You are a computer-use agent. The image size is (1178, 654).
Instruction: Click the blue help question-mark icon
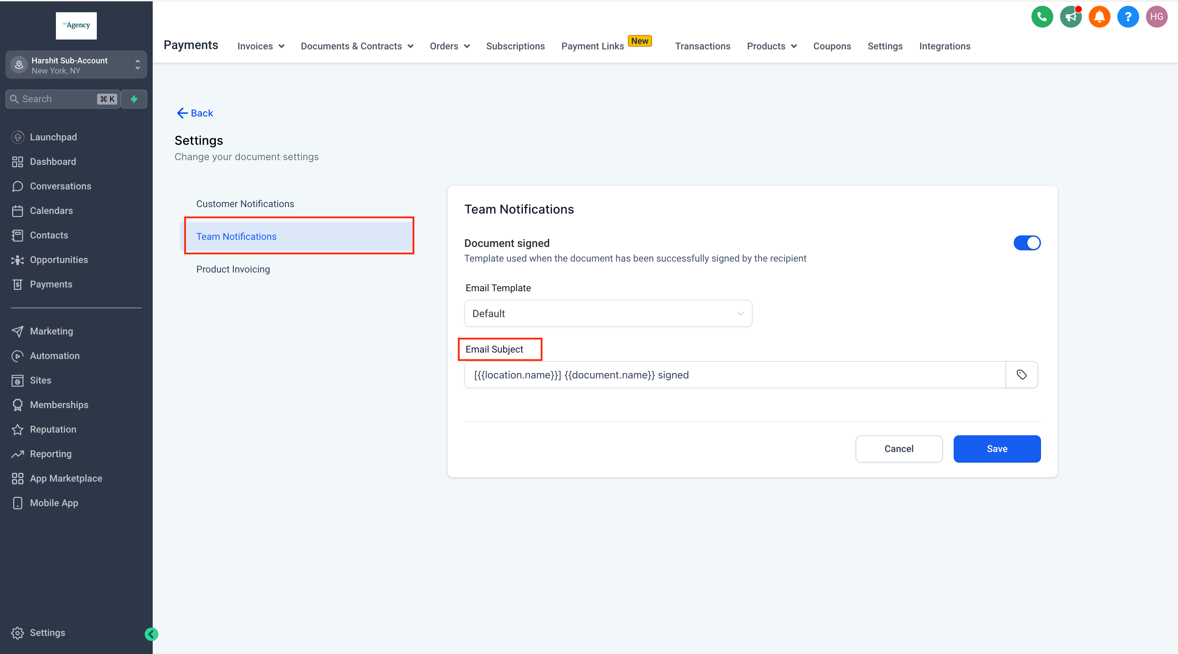pyautogui.click(x=1128, y=17)
